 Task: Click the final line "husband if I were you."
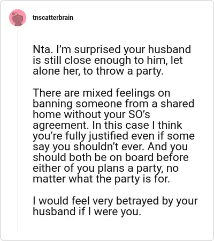pos(87,211)
